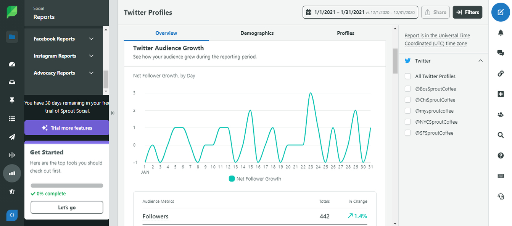Image resolution: width=512 pixels, height=226 pixels.
Task: Click the calendar icon in date range
Action: (309, 12)
